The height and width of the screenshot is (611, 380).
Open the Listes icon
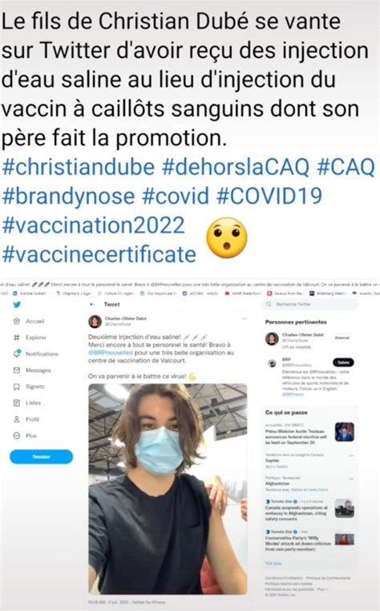click(16, 403)
